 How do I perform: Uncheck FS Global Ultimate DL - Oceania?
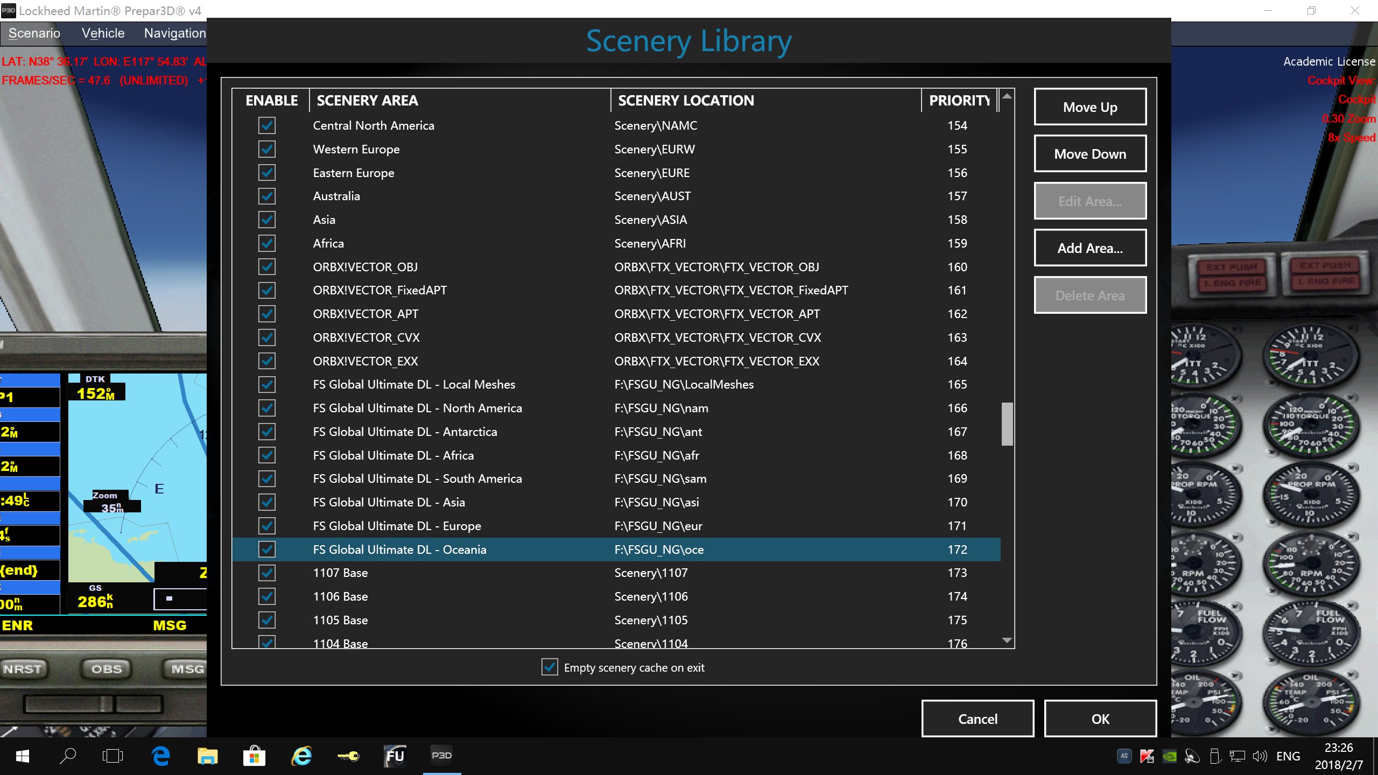[266, 549]
